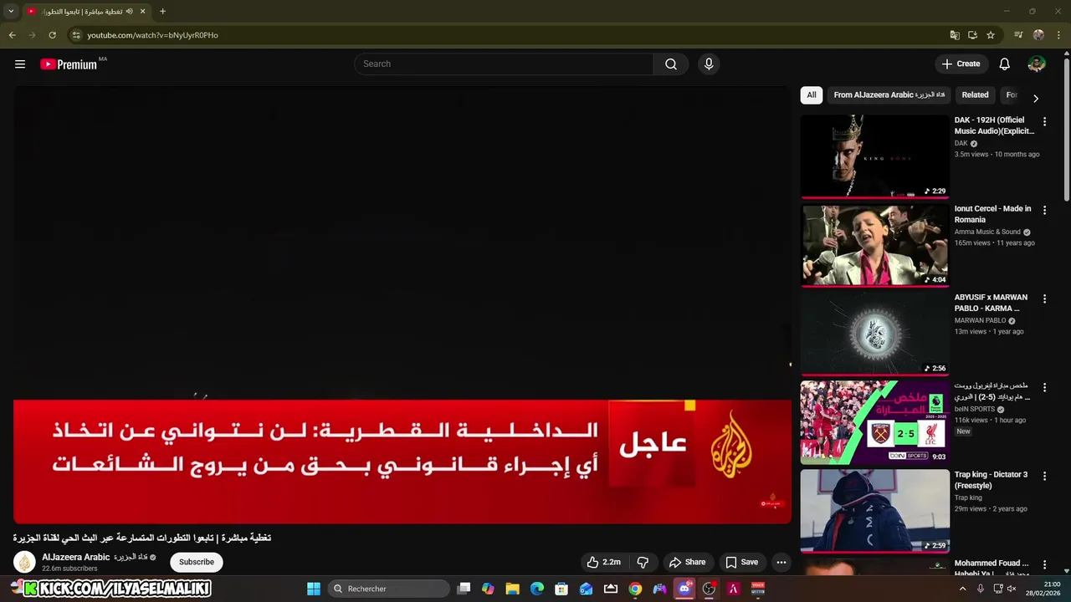Click video title text below player
This screenshot has height=602, width=1071.
142,538
